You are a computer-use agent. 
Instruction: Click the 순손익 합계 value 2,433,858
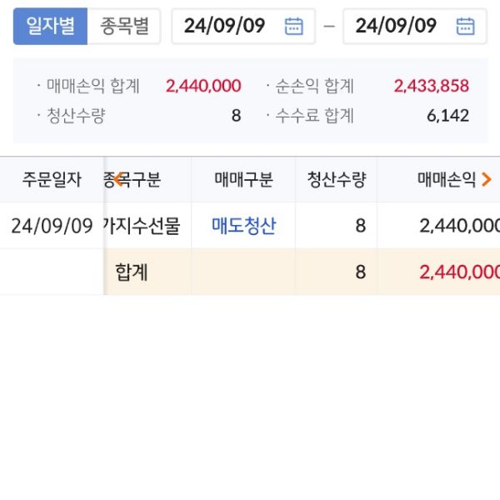pos(430,86)
